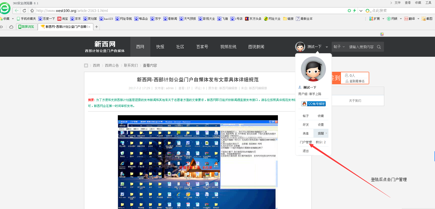Switch to the 跨屏浏览 tab
Viewport: 435px width, 209px height.
click(27, 27)
